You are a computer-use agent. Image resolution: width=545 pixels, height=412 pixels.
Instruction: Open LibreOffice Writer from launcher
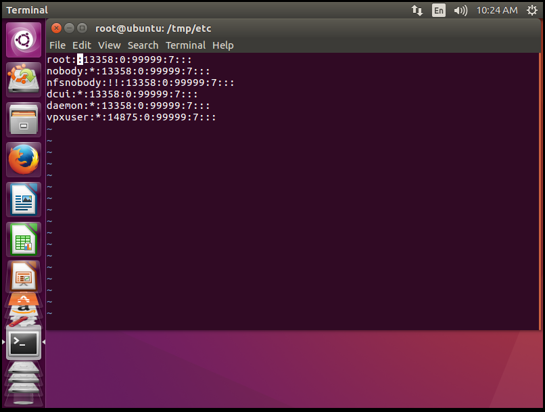click(x=24, y=200)
